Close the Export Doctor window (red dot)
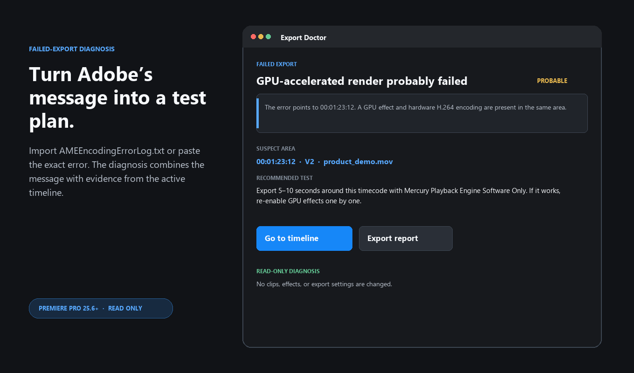Screen dimensions: 634x373 click(253, 37)
